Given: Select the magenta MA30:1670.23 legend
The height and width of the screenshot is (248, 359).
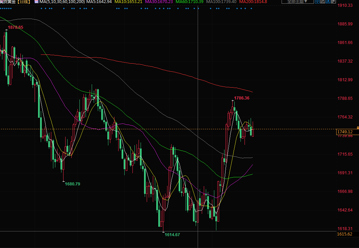Looking at the screenshot, I should pos(159,2).
